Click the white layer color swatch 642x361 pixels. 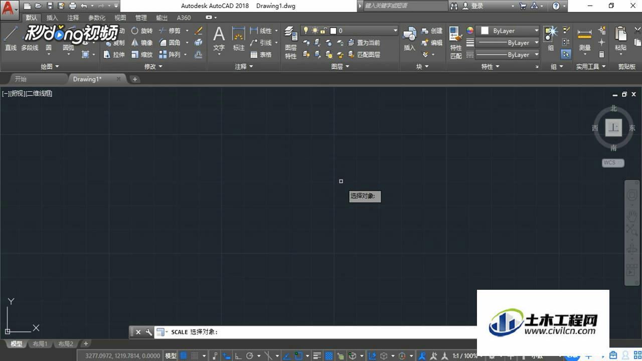(x=333, y=31)
